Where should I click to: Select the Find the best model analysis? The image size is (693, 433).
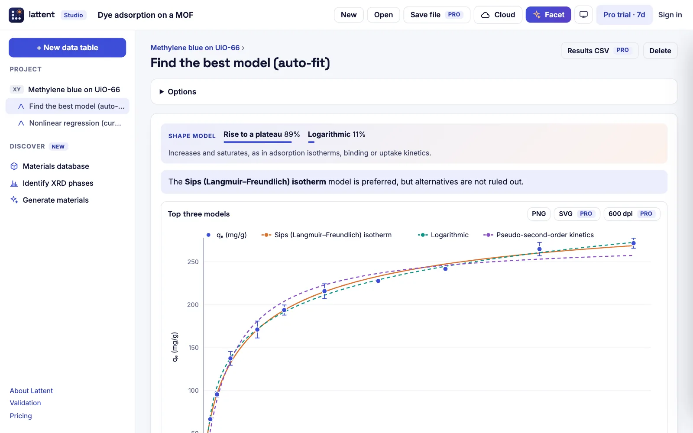67,106
